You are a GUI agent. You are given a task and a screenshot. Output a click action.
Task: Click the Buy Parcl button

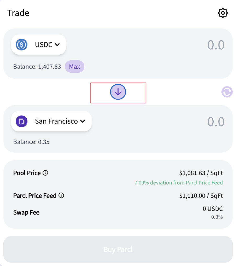[x=118, y=249]
